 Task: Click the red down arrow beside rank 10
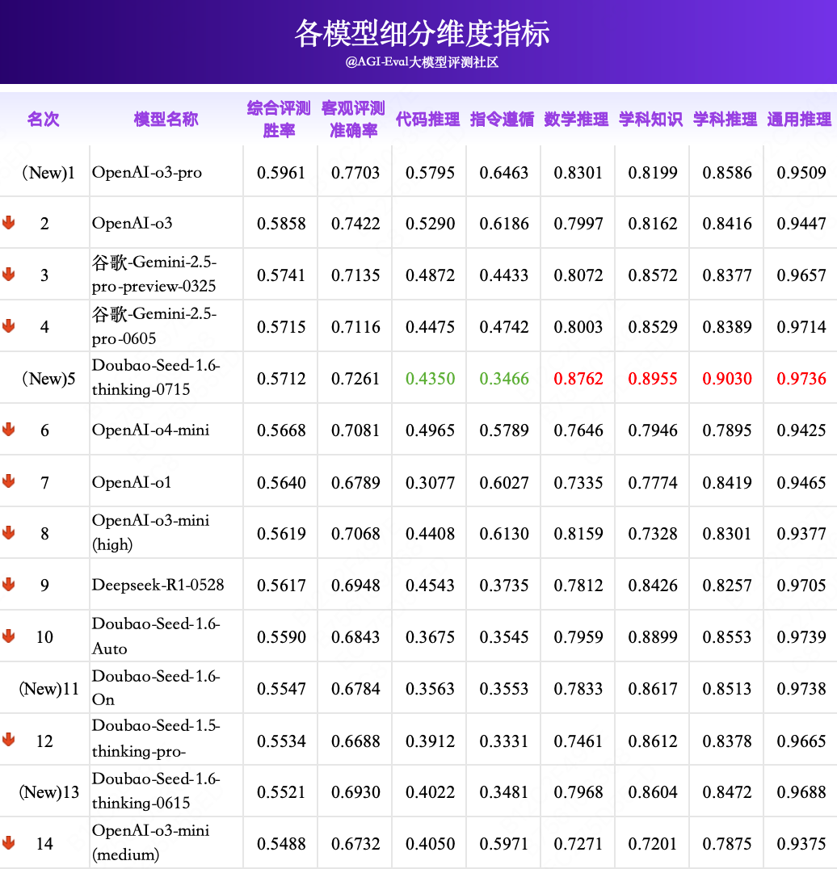8,636
